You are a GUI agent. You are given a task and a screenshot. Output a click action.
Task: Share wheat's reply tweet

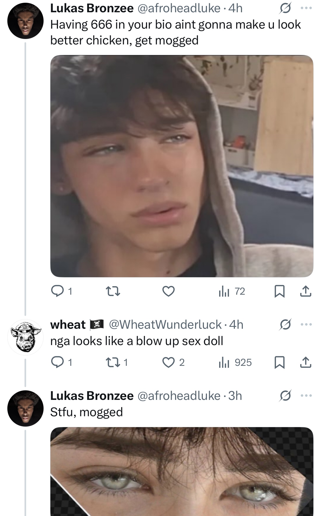pyautogui.click(x=305, y=363)
